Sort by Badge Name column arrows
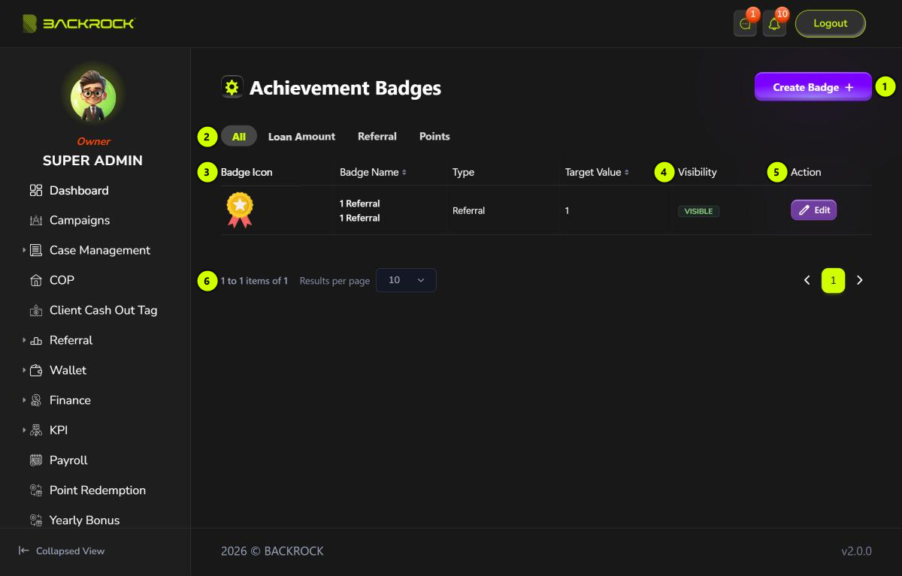 click(x=404, y=173)
